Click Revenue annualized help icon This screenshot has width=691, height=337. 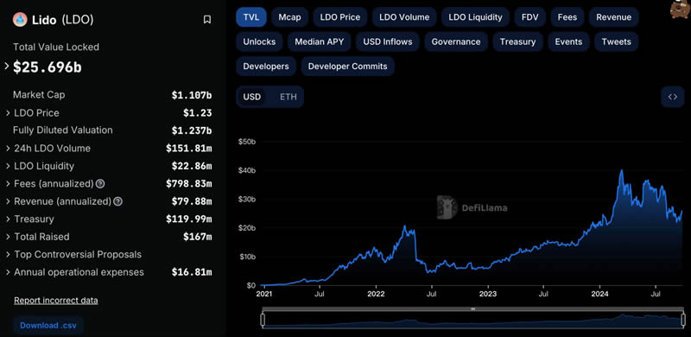(x=117, y=201)
